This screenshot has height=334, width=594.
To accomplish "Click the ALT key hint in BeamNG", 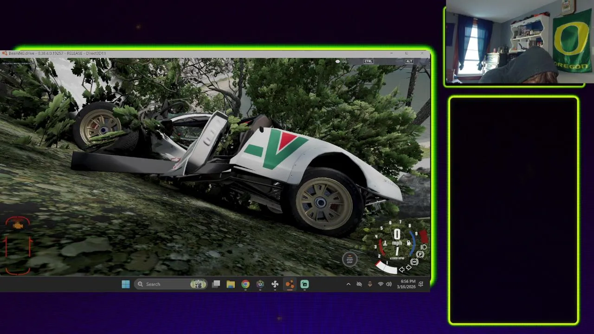I will [x=409, y=61].
